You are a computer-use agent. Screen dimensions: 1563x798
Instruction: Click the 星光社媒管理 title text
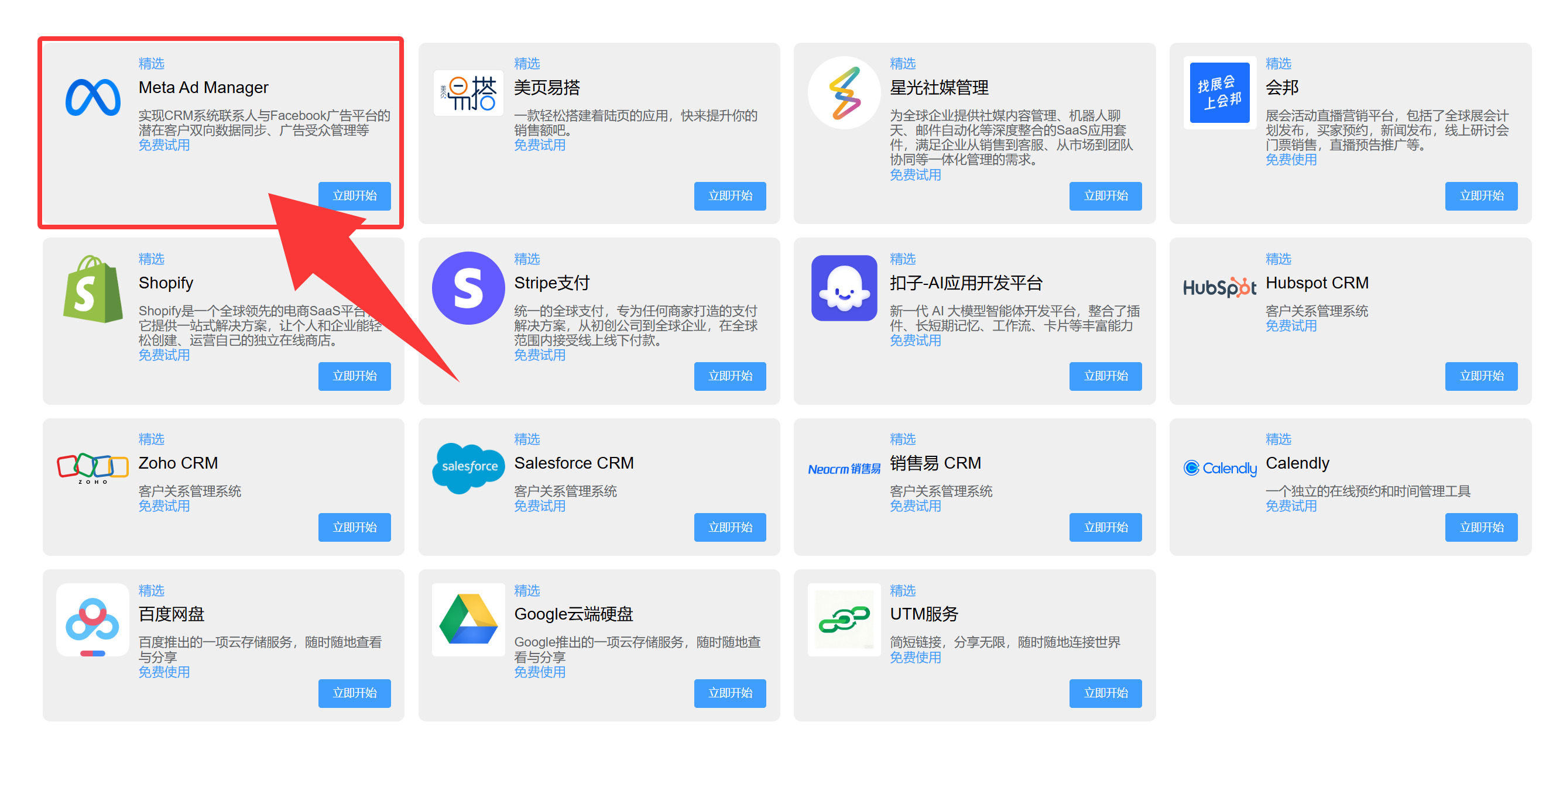coord(938,87)
